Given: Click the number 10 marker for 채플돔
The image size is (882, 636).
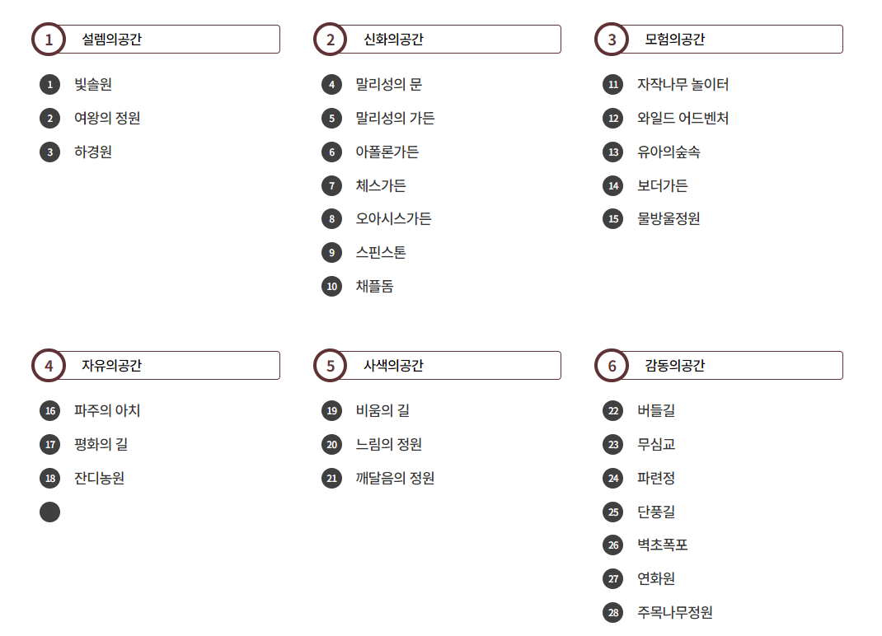Looking at the screenshot, I should coord(332,286).
